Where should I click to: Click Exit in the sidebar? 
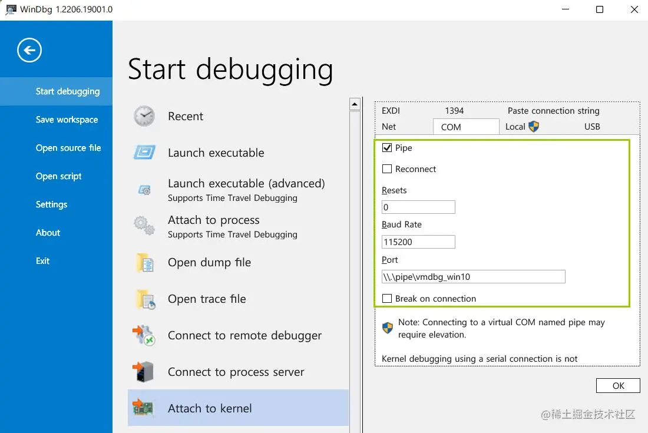tap(56, 261)
